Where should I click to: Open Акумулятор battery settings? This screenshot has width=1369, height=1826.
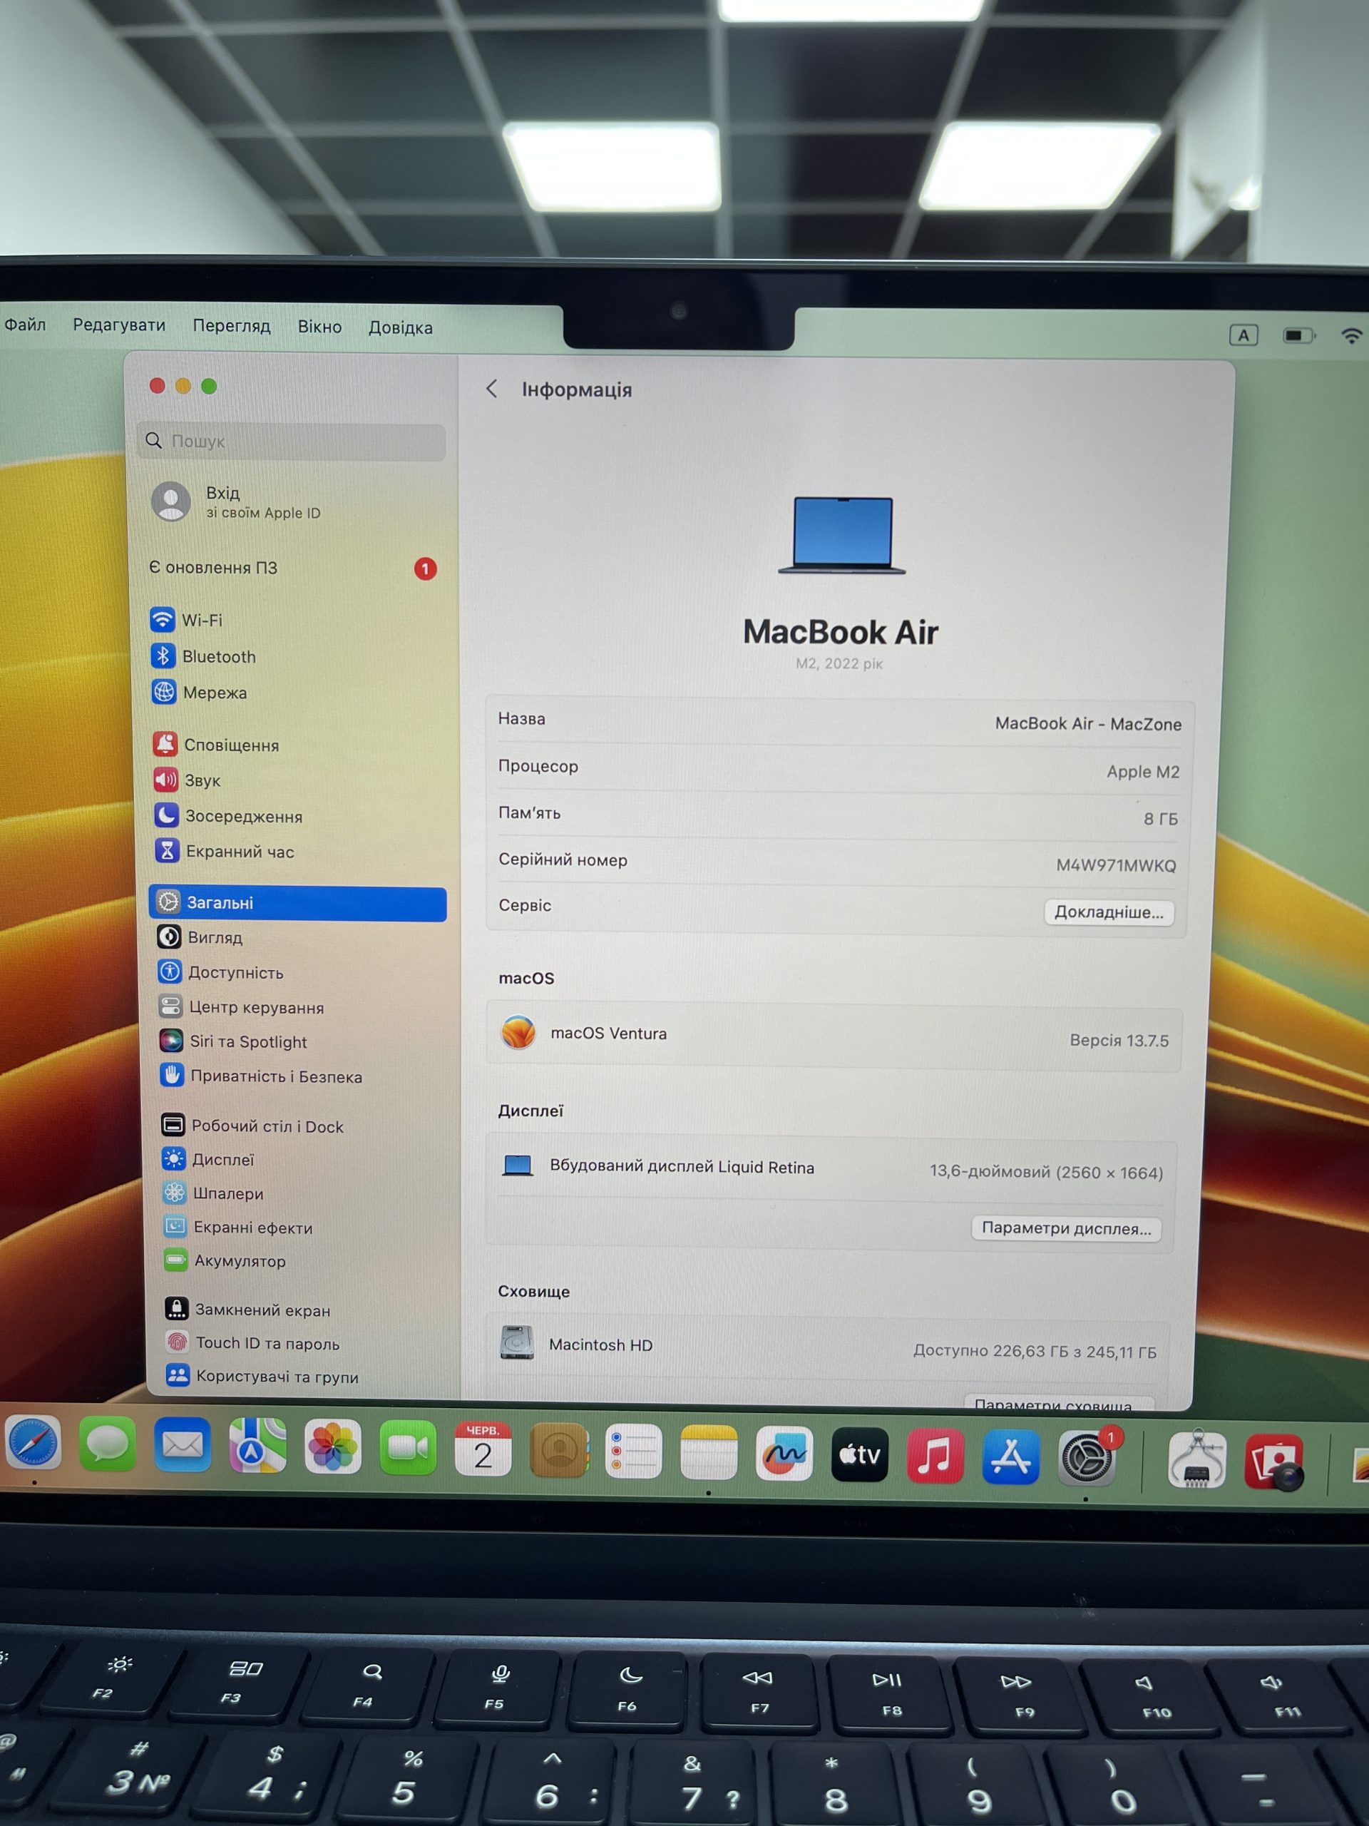click(x=225, y=1260)
